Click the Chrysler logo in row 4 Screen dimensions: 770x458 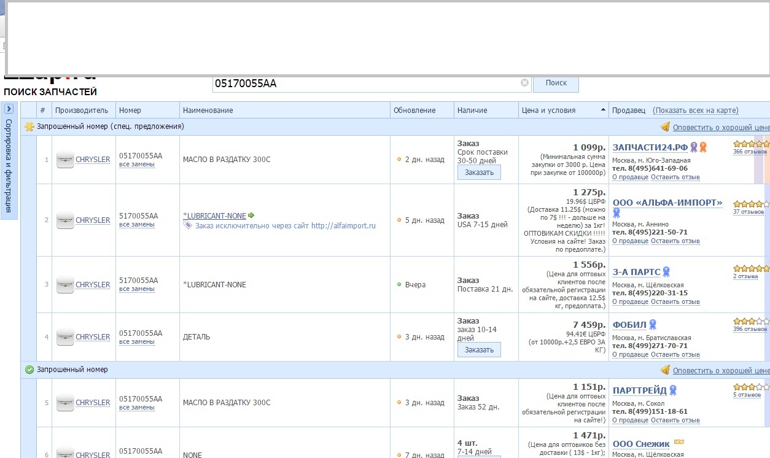64,337
